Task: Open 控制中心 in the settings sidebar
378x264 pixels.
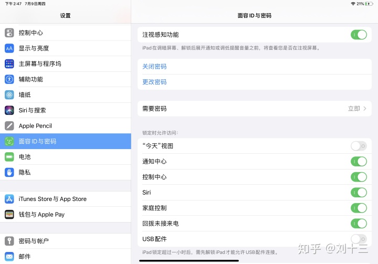Action: click(x=66, y=33)
